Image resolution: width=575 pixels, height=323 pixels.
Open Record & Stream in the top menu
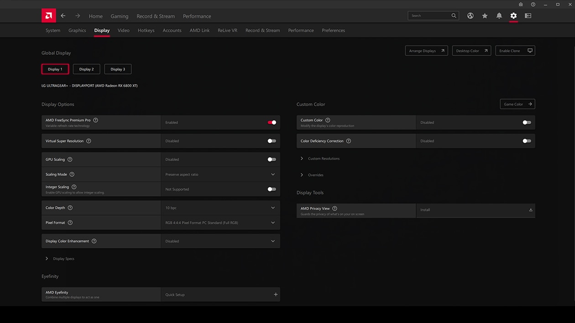pos(156,16)
